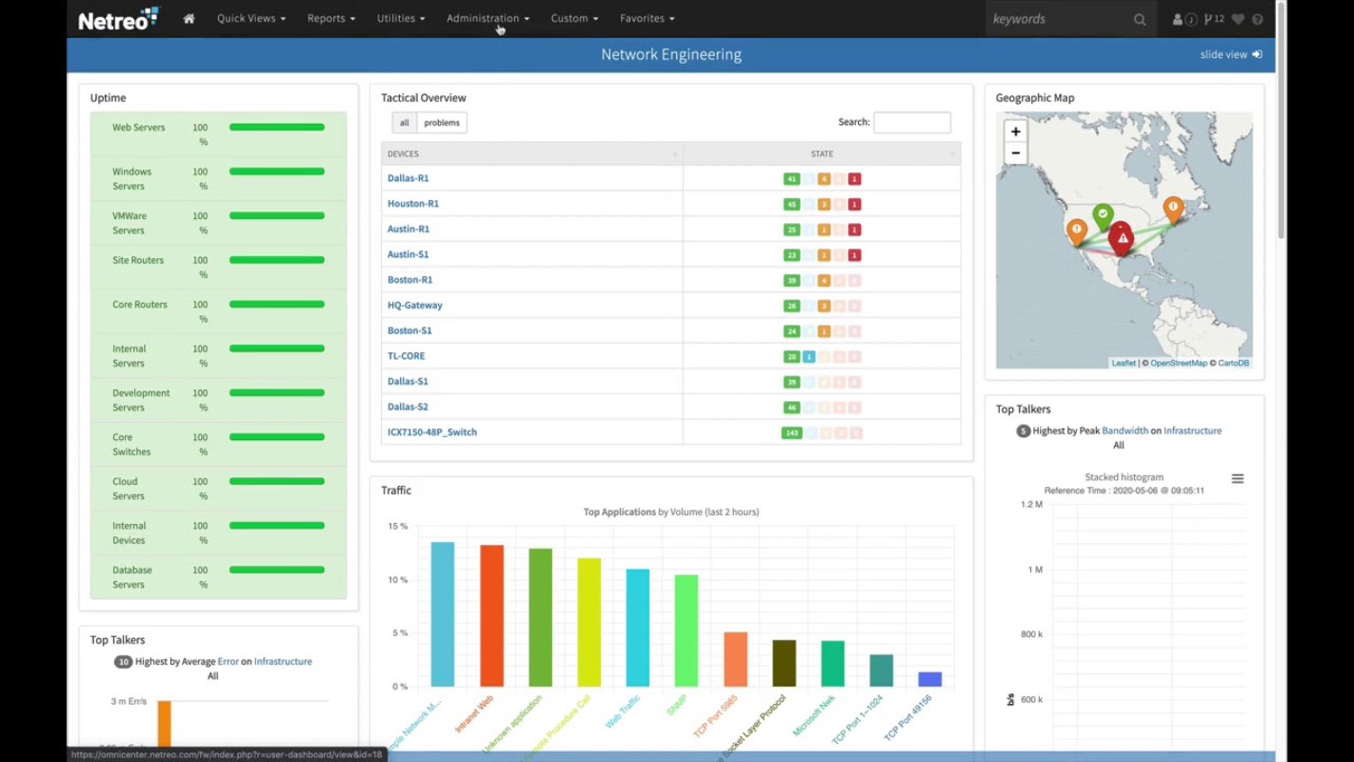
Task: Open the home icon in navbar
Action: [x=189, y=18]
